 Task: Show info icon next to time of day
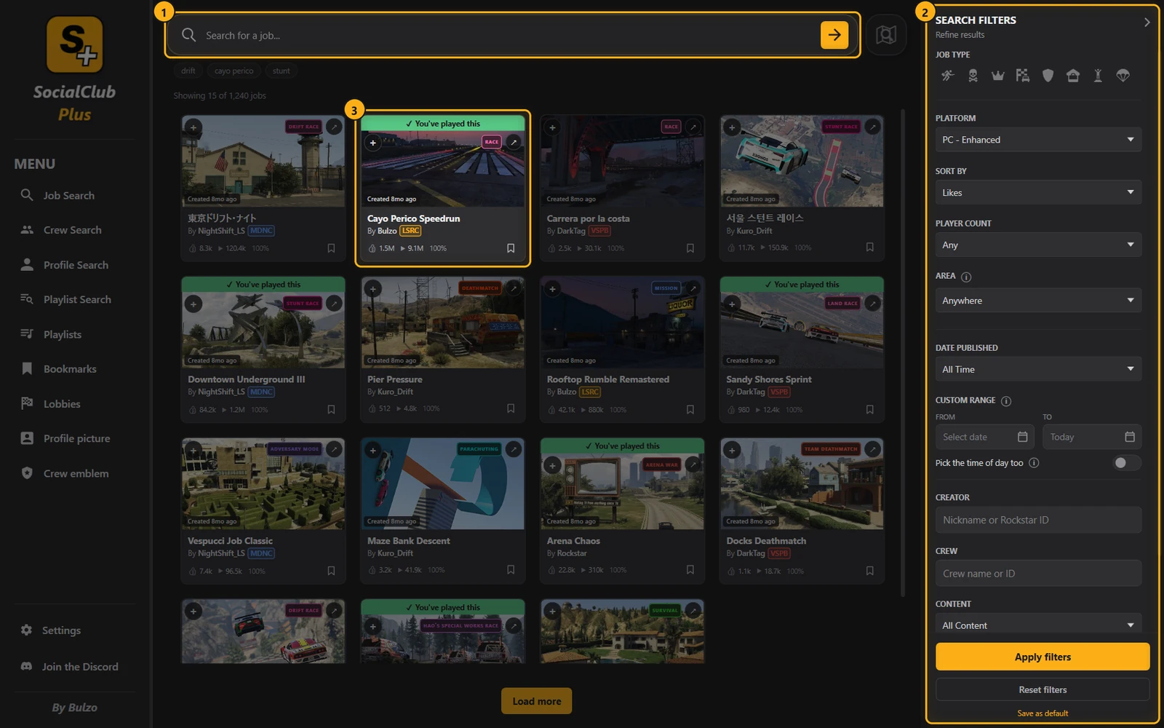pyautogui.click(x=1034, y=463)
